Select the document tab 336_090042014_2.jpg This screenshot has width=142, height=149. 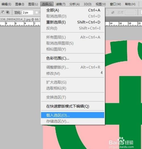20,19
